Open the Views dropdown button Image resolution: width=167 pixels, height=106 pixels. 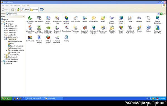42,9
